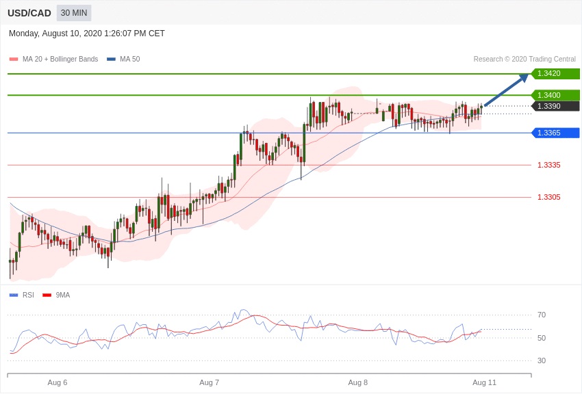Viewport: 582px width, 394px height.
Task: Click the '9MA' legend label
Action: (x=63, y=295)
